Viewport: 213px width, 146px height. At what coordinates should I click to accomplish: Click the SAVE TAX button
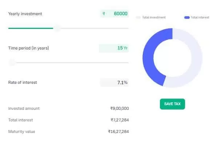[172, 104]
